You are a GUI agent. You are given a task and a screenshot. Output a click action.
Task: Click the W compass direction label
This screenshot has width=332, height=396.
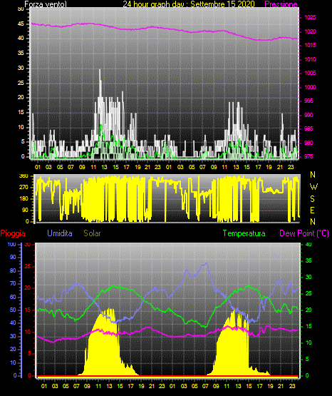(x=313, y=187)
